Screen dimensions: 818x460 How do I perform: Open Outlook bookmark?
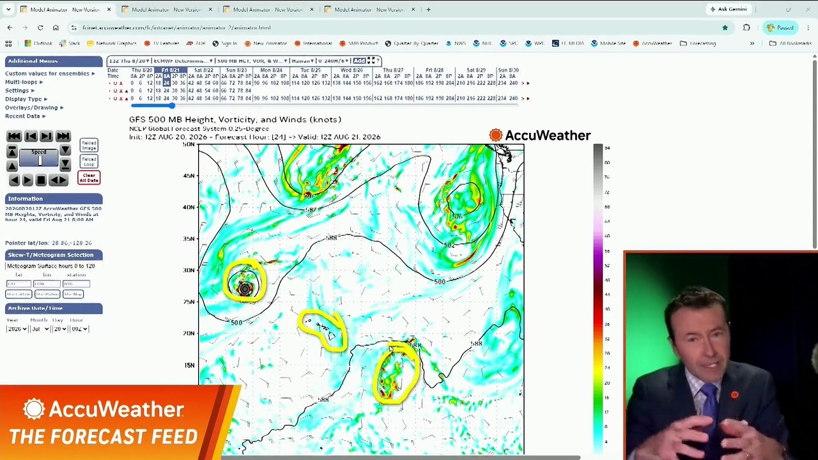[x=38, y=43]
